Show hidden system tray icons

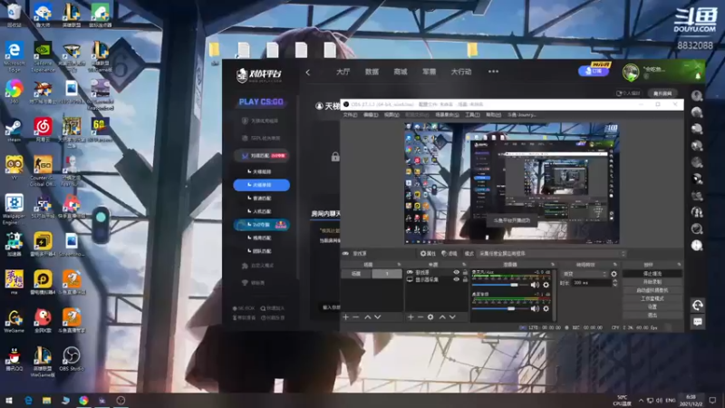coord(641,400)
